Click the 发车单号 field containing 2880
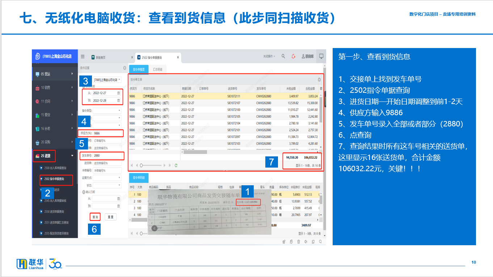The width and height of the screenshot is (493, 277). [108, 156]
